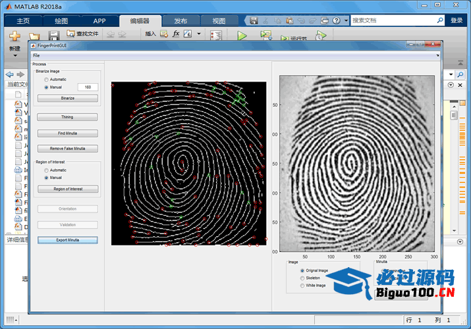
Task: Click the editor scrollbar up arrow
Action: [x=454, y=107]
